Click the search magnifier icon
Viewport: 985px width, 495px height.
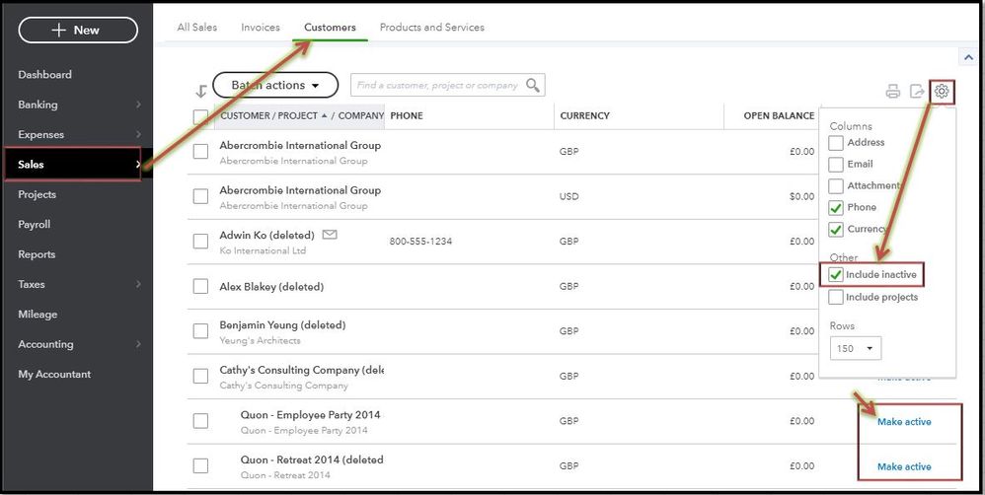coord(533,86)
